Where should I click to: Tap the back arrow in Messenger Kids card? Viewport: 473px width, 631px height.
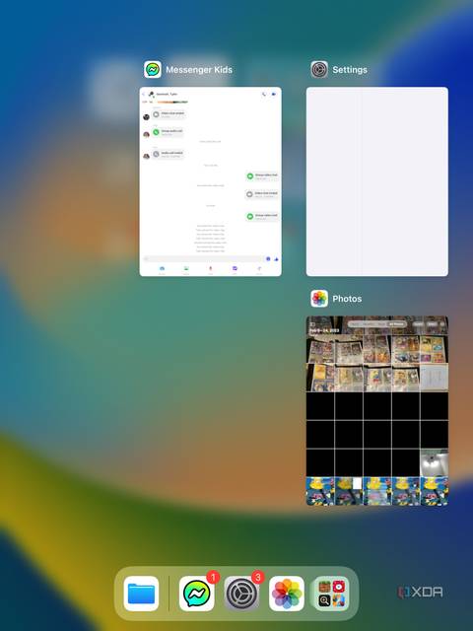point(144,95)
